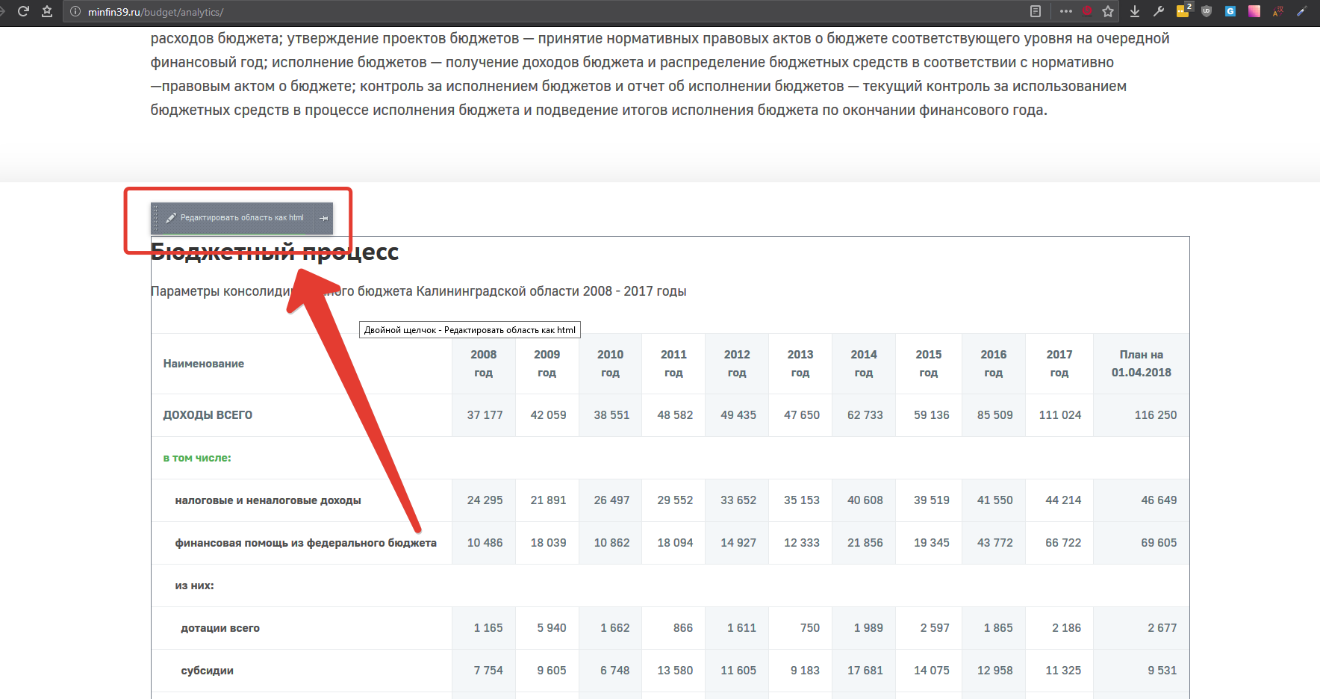The image size is (1320, 699).
Task: Click the translate extension icon
Action: [1278, 11]
